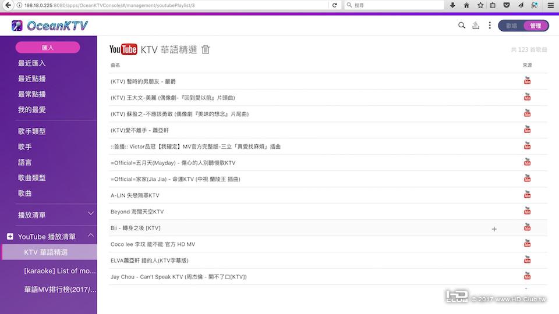Screen dimensions: 559x314
Task: Open 最近匯入 in the sidebar
Action: click(31, 63)
